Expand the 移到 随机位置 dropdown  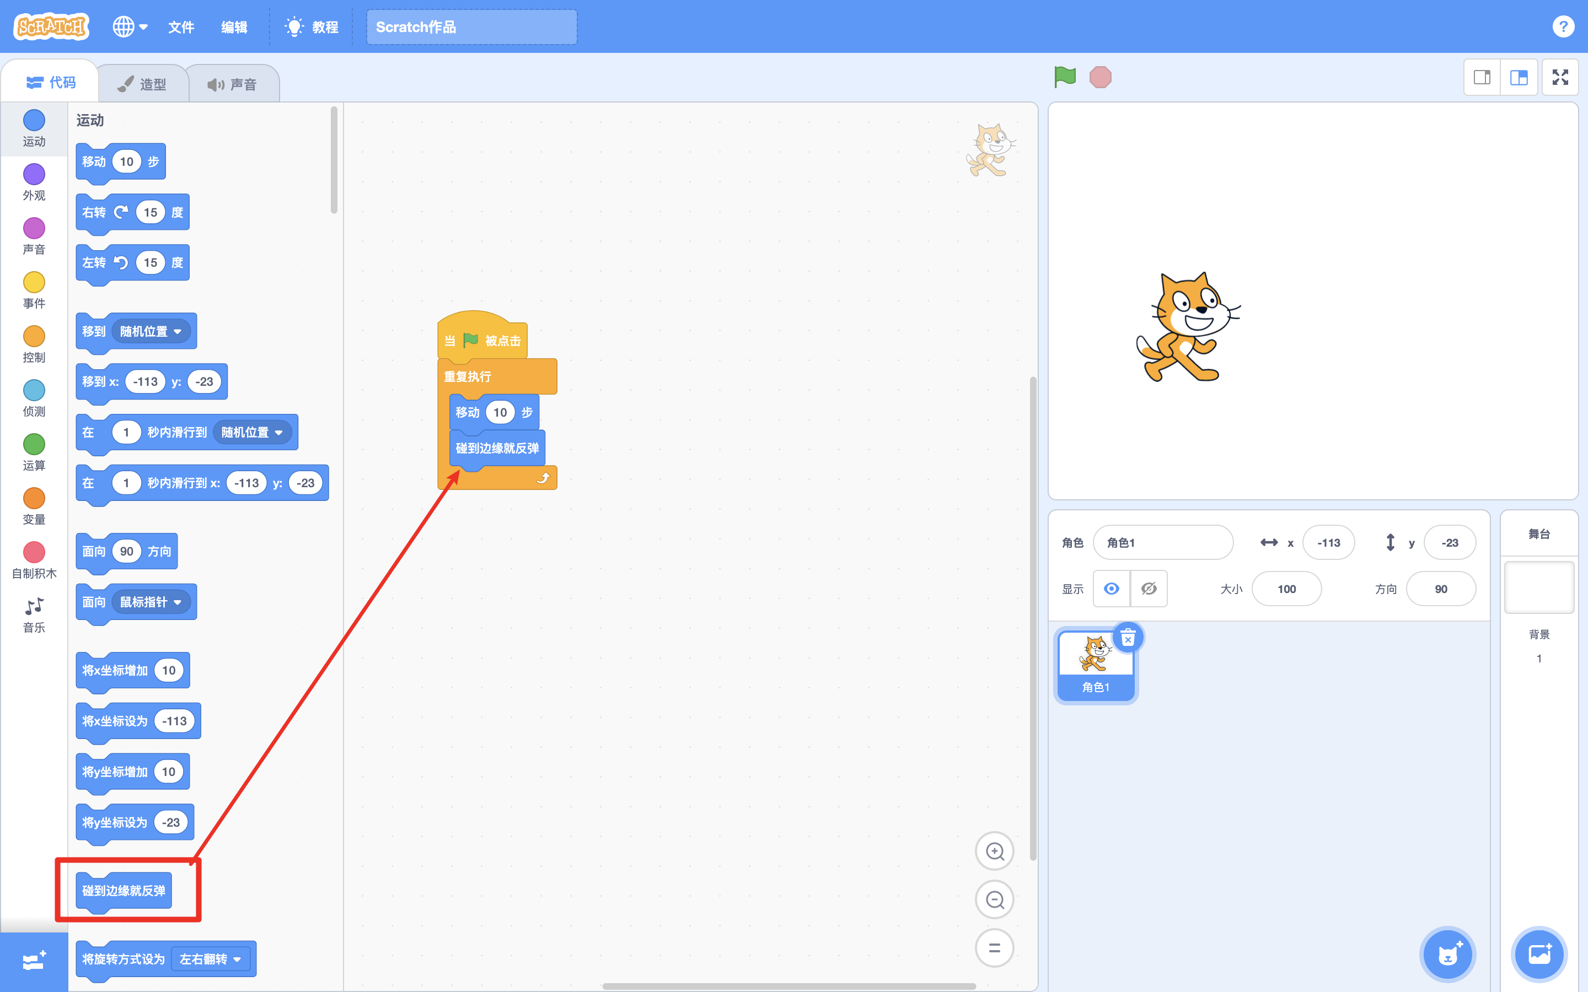click(x=151, y=331)
